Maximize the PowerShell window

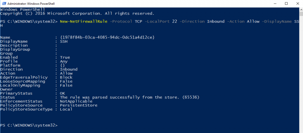click(286, 4)
